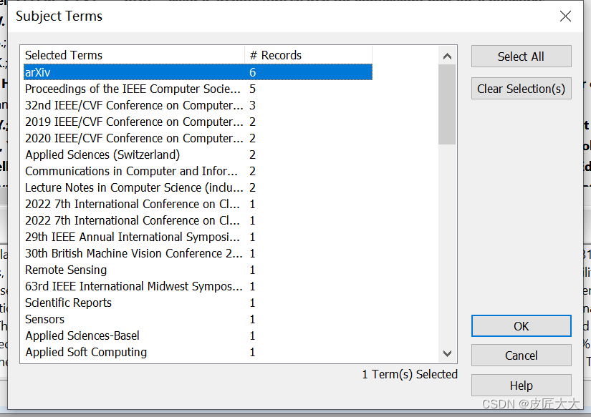Select 29th IEEE Annual International Symposi... row
Image resolution: width=591 pixels, height=417 pixels.
[198, 237]
